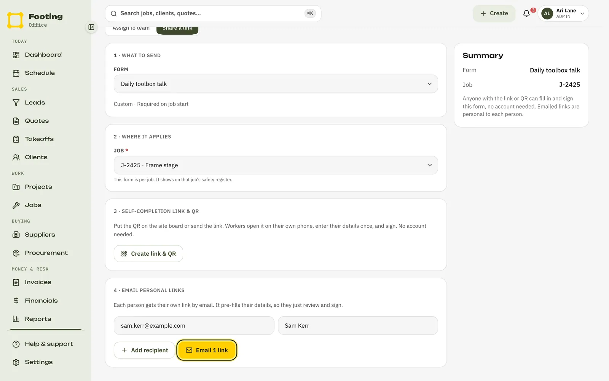Image resolution: width=609 pixels, height=381 pixels.
Task: Click the Clients people icon
Action: click(x=16, y=157)
